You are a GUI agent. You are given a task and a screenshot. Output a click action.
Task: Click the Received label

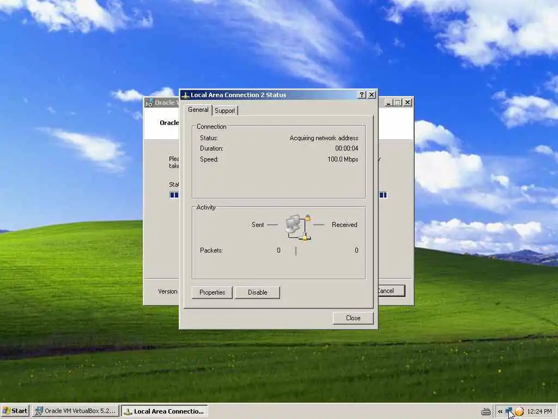click(x=344, y=224)
